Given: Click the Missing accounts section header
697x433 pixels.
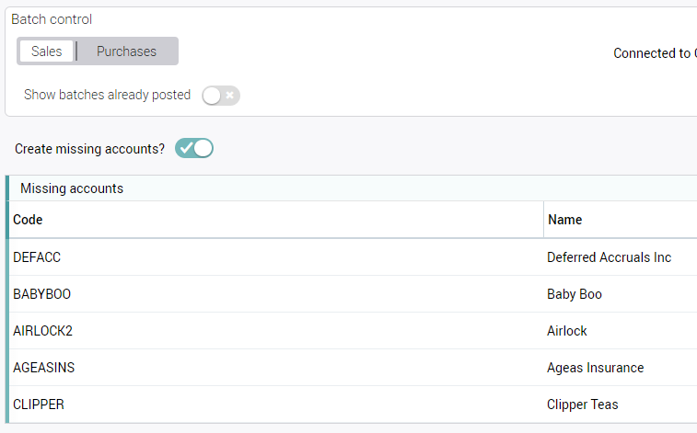Looking at the screenshot, I should click(x=72, y=188).
